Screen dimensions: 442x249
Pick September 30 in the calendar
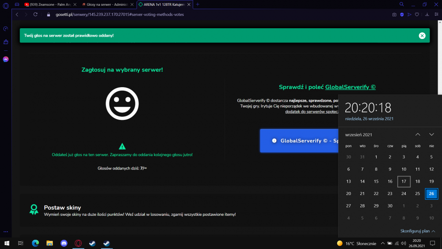tap(390, 206)
